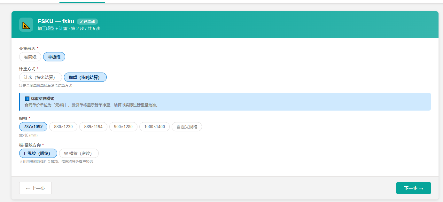The height and width of the screenshot is (202, 443).
Task: Click the step subtitle 第 2 步 / 共 5 步
Action: (x=86, y=29)
